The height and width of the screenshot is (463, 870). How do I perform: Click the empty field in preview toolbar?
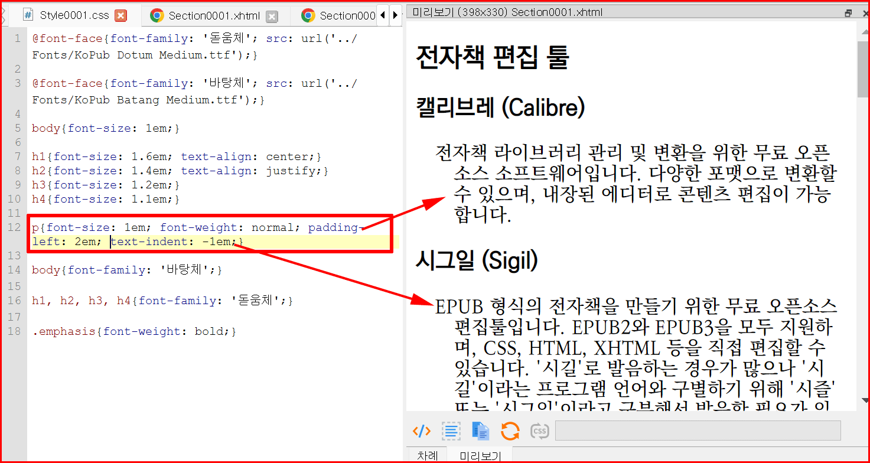point(698,431)
